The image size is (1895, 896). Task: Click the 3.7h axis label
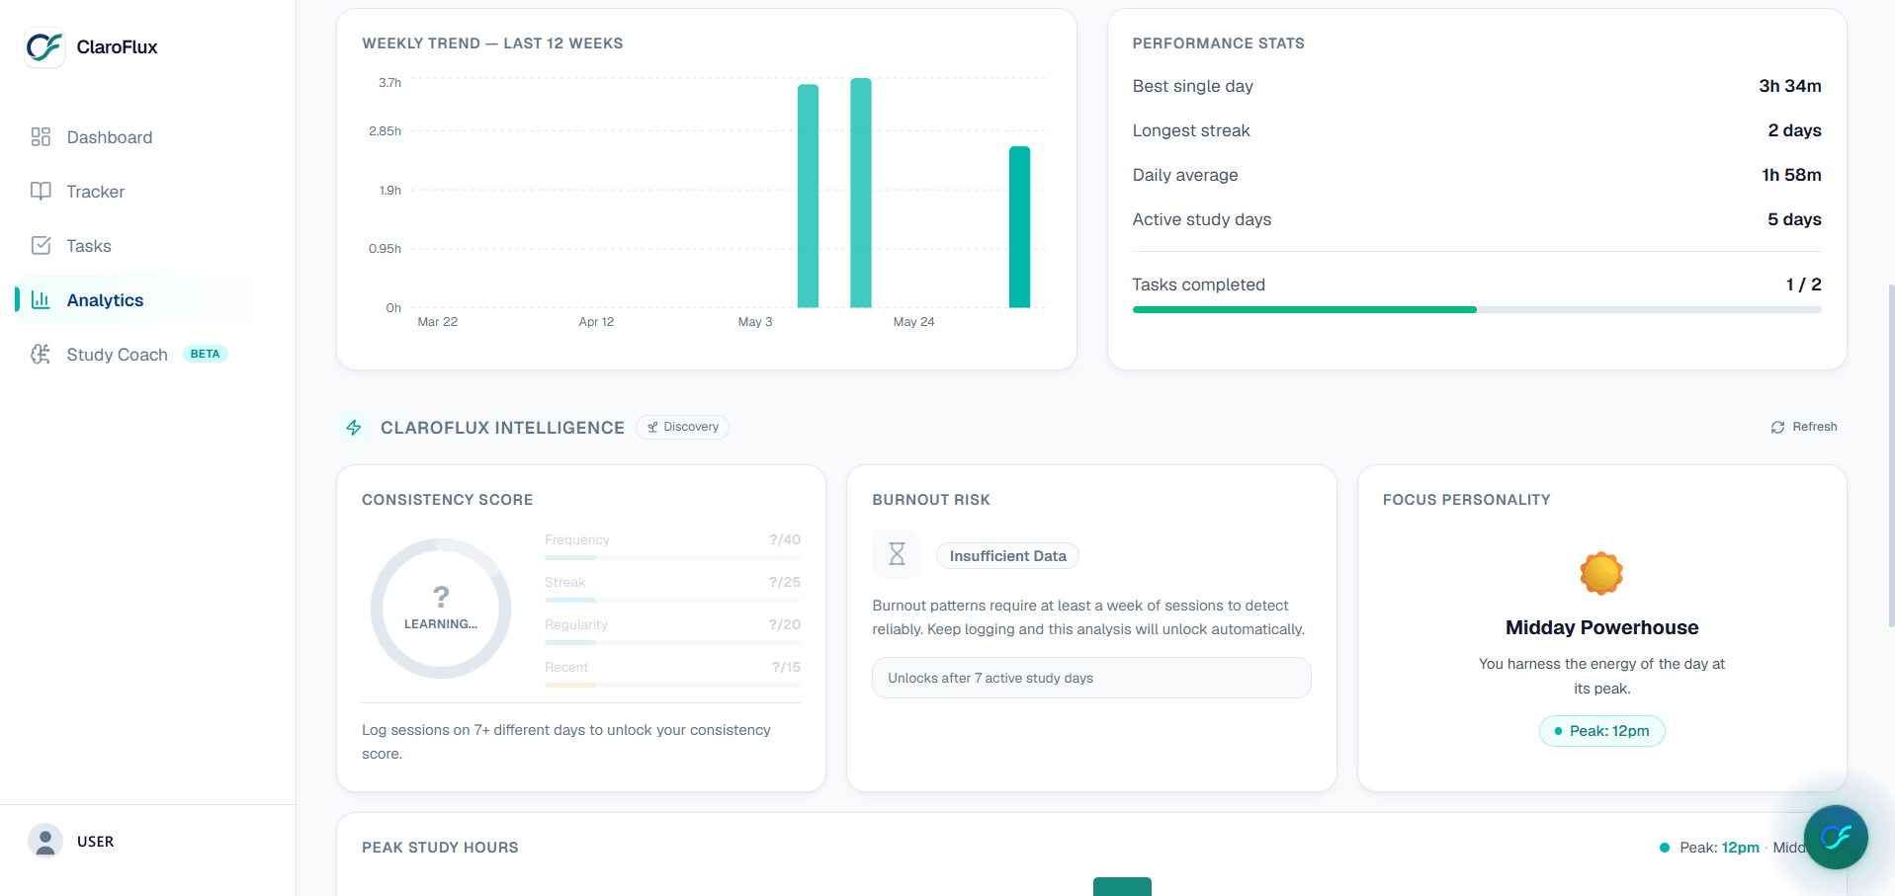click(x=389, y=83)
